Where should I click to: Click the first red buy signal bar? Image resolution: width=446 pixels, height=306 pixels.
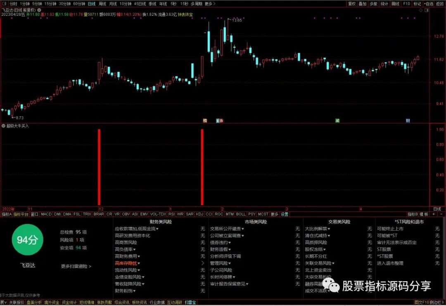[x=99, y=167]
